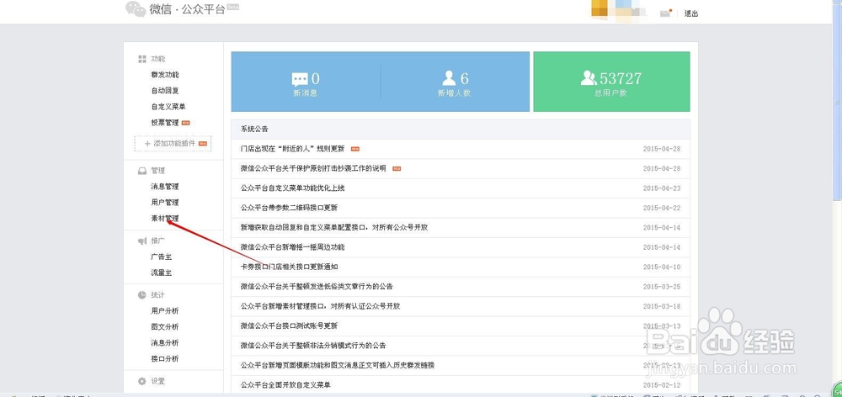842x397 pixels.
Task: Click date 2015-03-18
Action: pyautogui.click(x=662, y=306)
